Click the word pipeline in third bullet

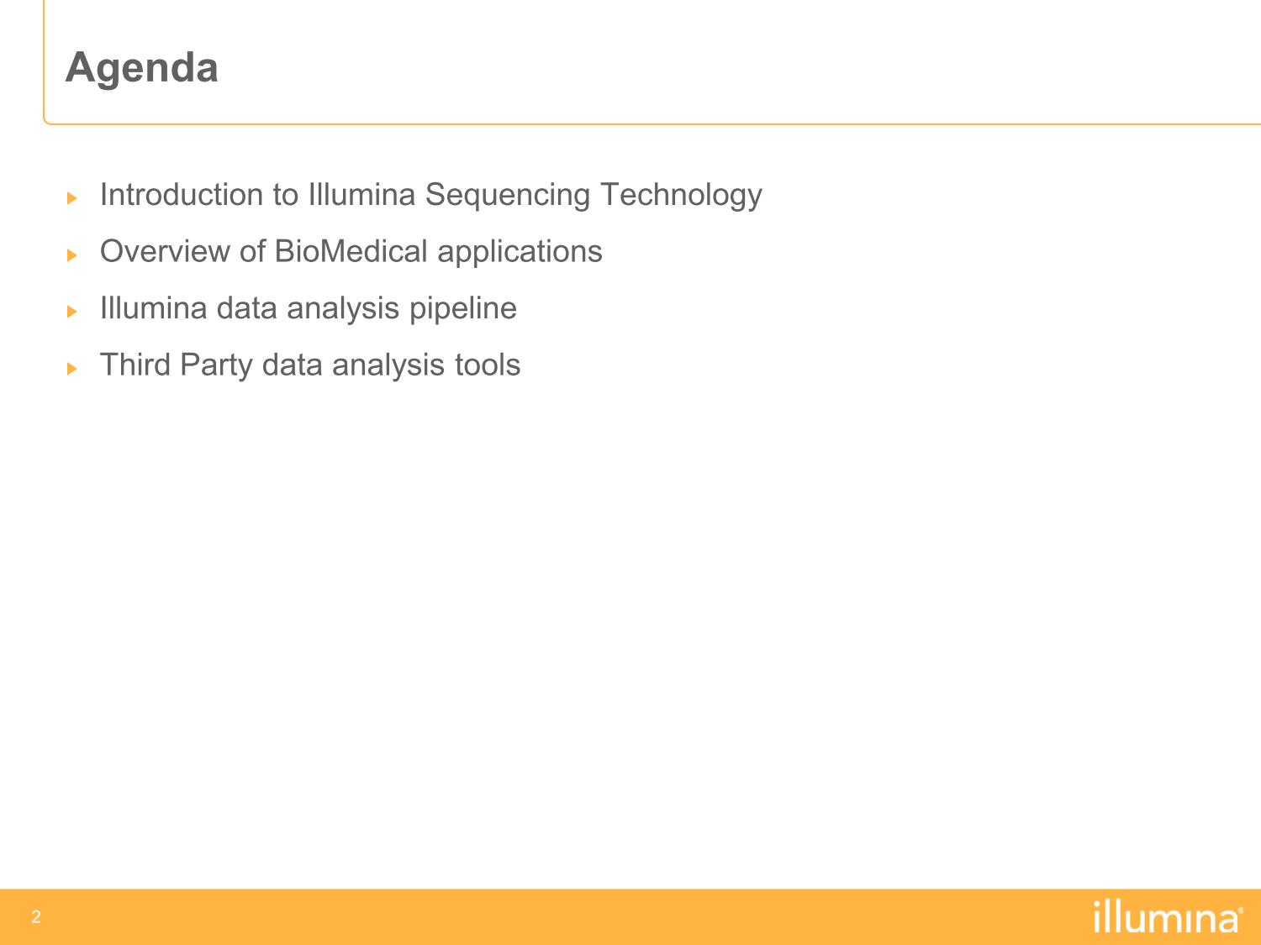pos(462,309)
